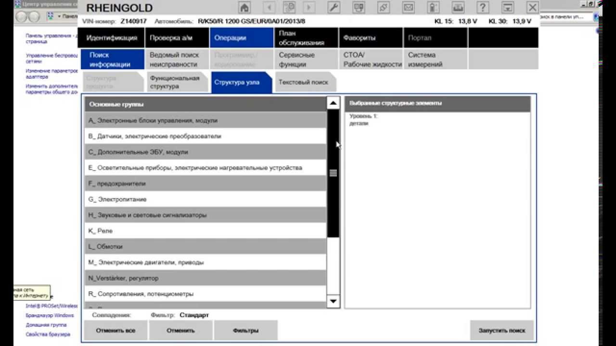This screenshot has height=346, width=616.
Task: Open Изменение параметров адаптера link in Control Panel
Action: pyautogui.click(x=51, y=74)
